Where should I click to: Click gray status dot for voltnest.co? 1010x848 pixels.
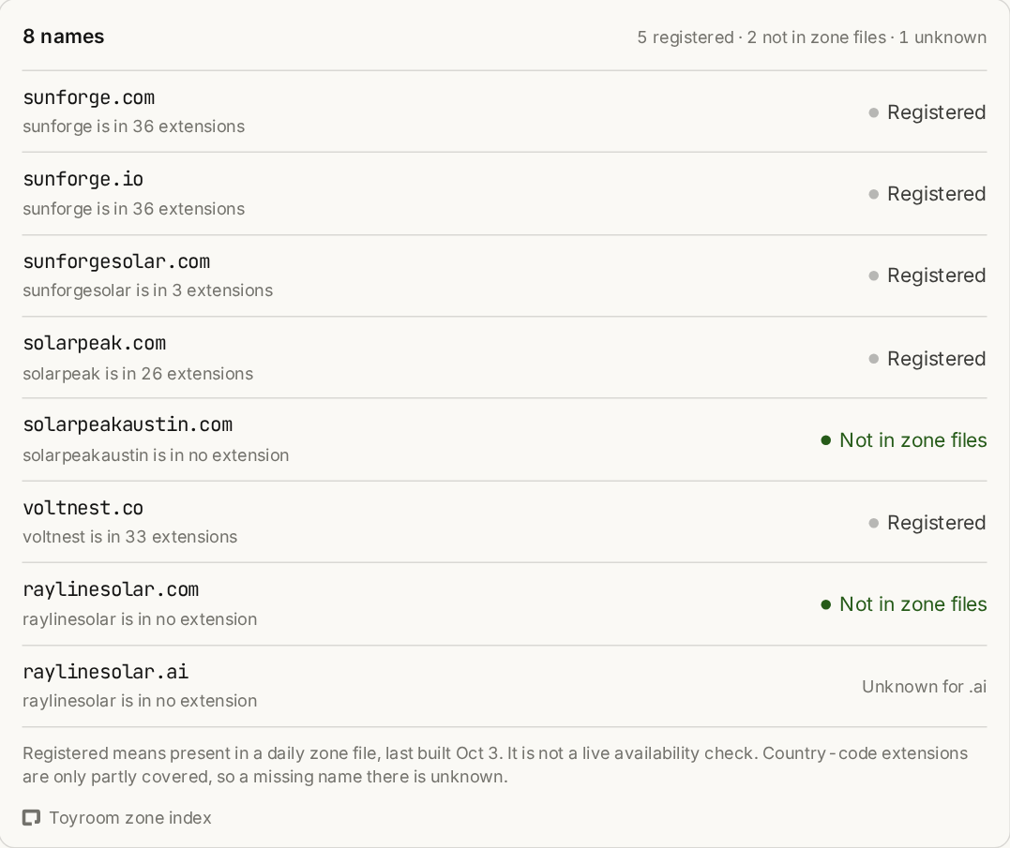tap(873, 523)
